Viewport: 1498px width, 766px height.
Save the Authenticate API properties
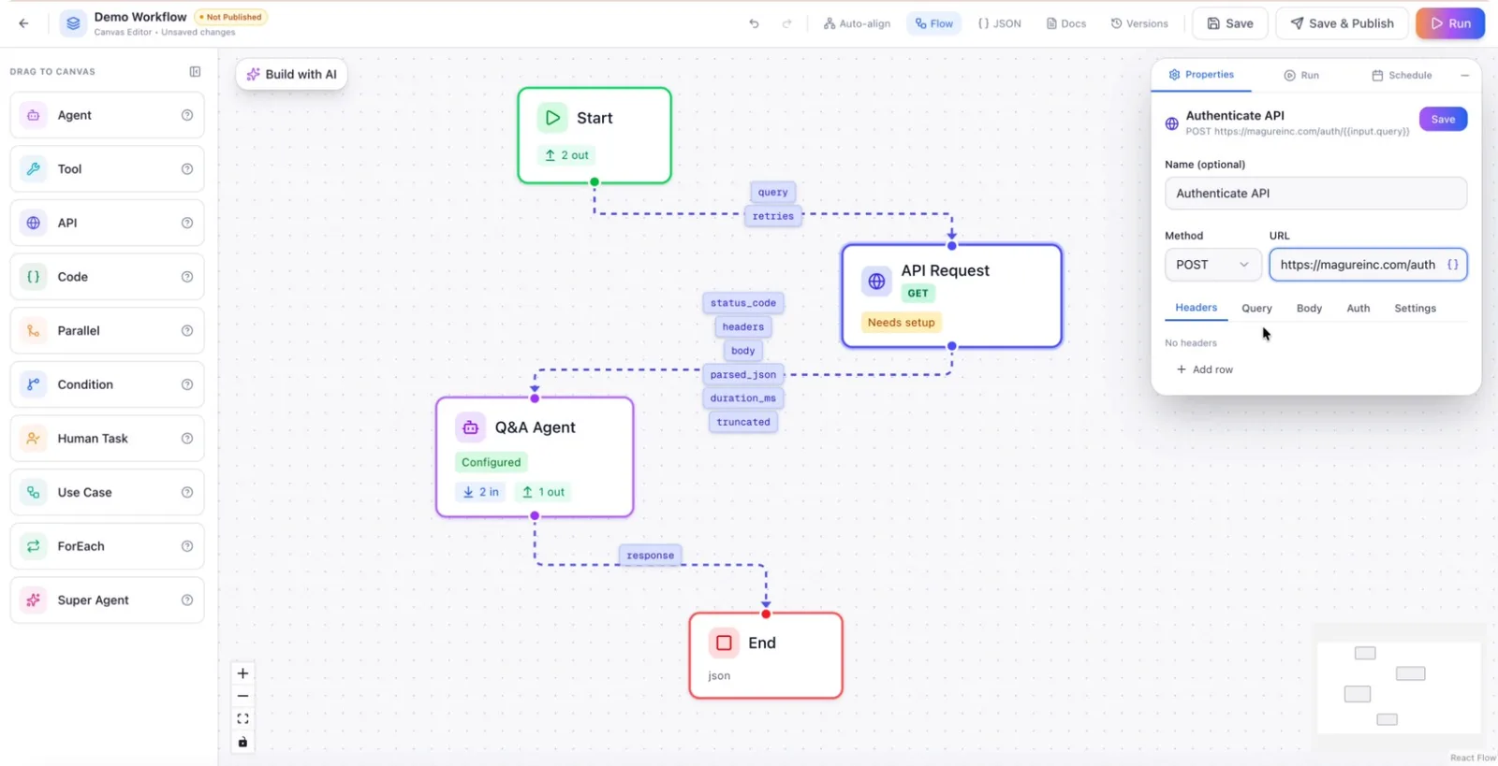1443,119
